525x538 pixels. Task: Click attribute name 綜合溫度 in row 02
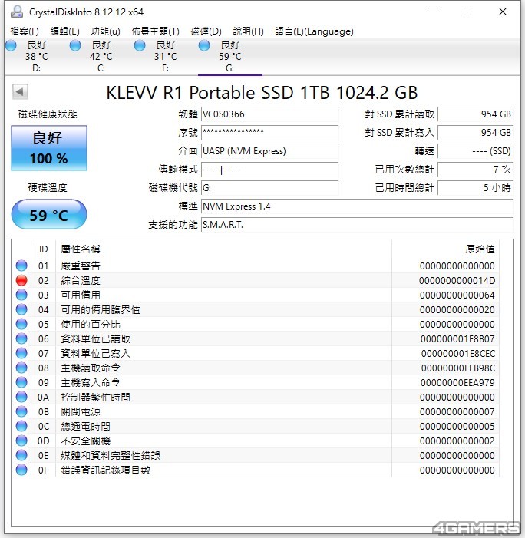coord(81,281)
